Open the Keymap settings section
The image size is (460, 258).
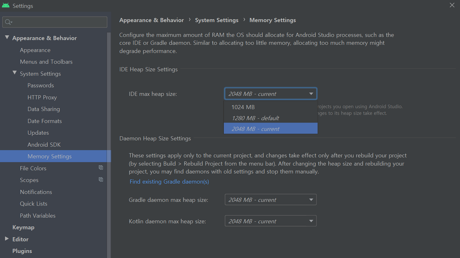point(23,227)
